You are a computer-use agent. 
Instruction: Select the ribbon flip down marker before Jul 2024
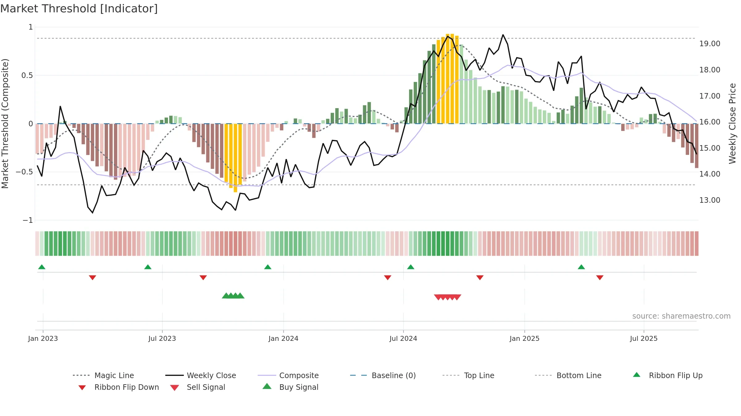[x=388, y=278]
